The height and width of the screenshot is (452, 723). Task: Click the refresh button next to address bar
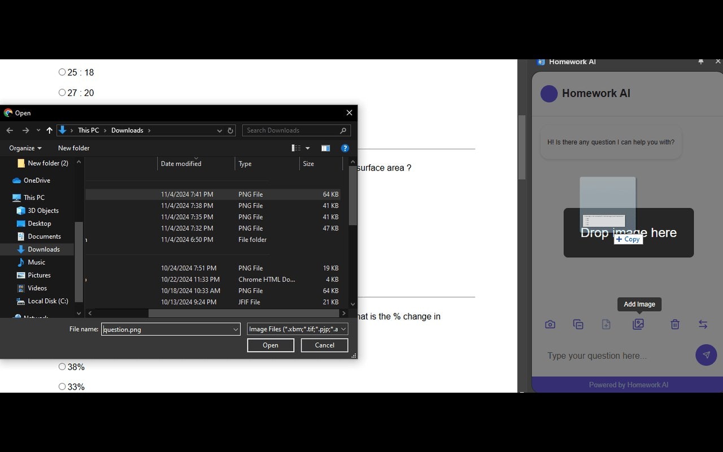[x=230, y=131]
